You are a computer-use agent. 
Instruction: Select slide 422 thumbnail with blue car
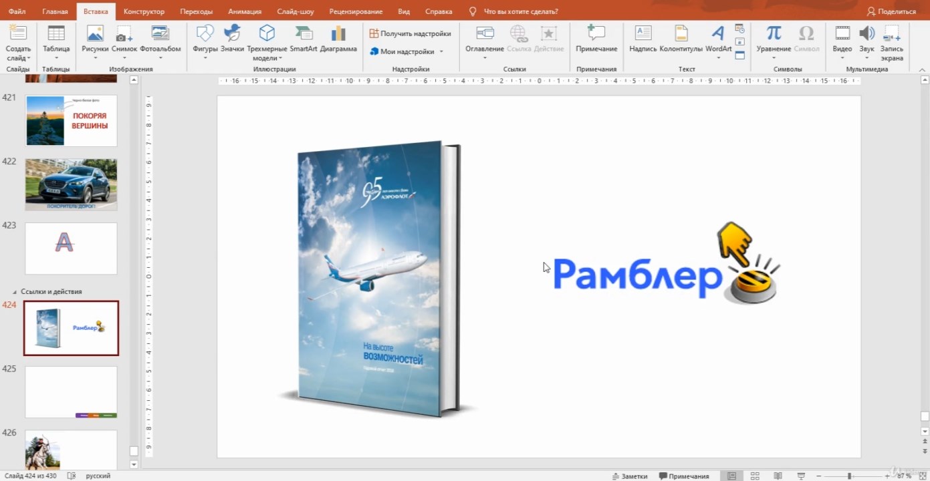coord(71,184)
